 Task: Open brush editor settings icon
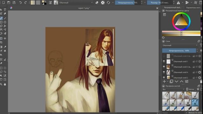pyautogui.click(x=50, y=3)
